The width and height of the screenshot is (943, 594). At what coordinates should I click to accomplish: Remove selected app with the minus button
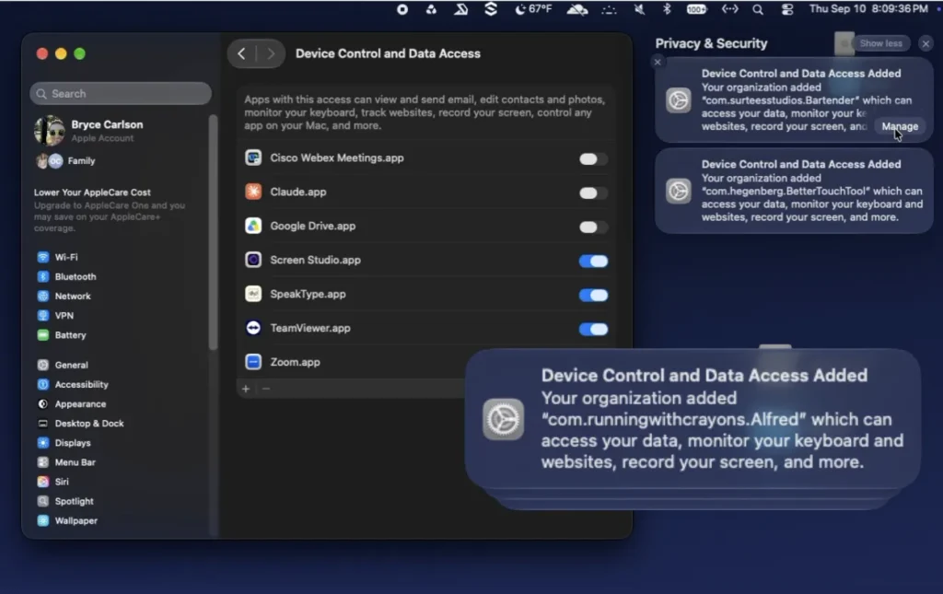(266, 389)
